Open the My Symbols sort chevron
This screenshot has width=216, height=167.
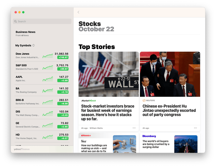point(34,45)
